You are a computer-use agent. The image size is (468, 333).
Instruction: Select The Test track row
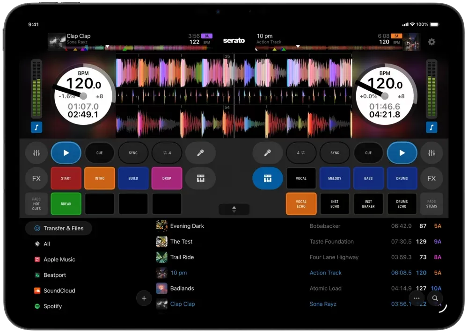pos(299,241)
